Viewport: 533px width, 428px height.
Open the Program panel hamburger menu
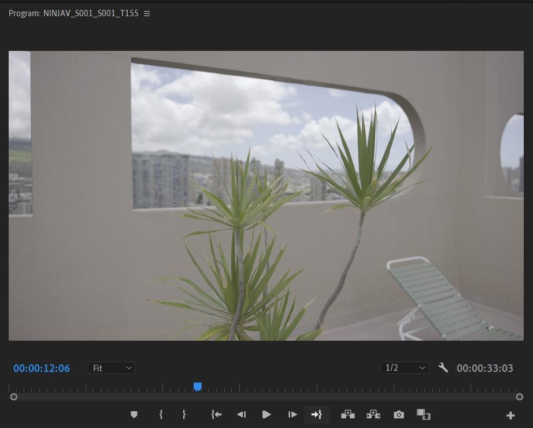click(x=147, y=13)
